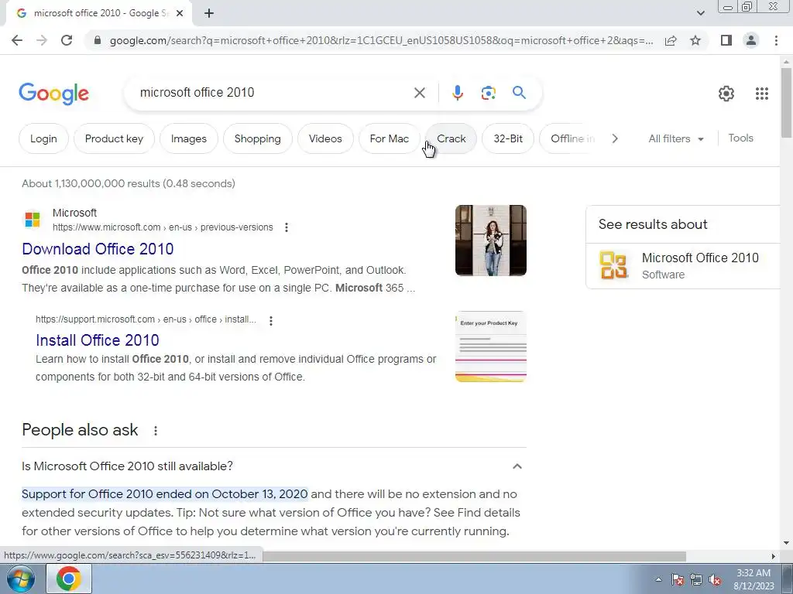The width and height of the screenshot is (793, 594).
Task: Click the Microsoft favicon in first result
Action: [33, 220]
